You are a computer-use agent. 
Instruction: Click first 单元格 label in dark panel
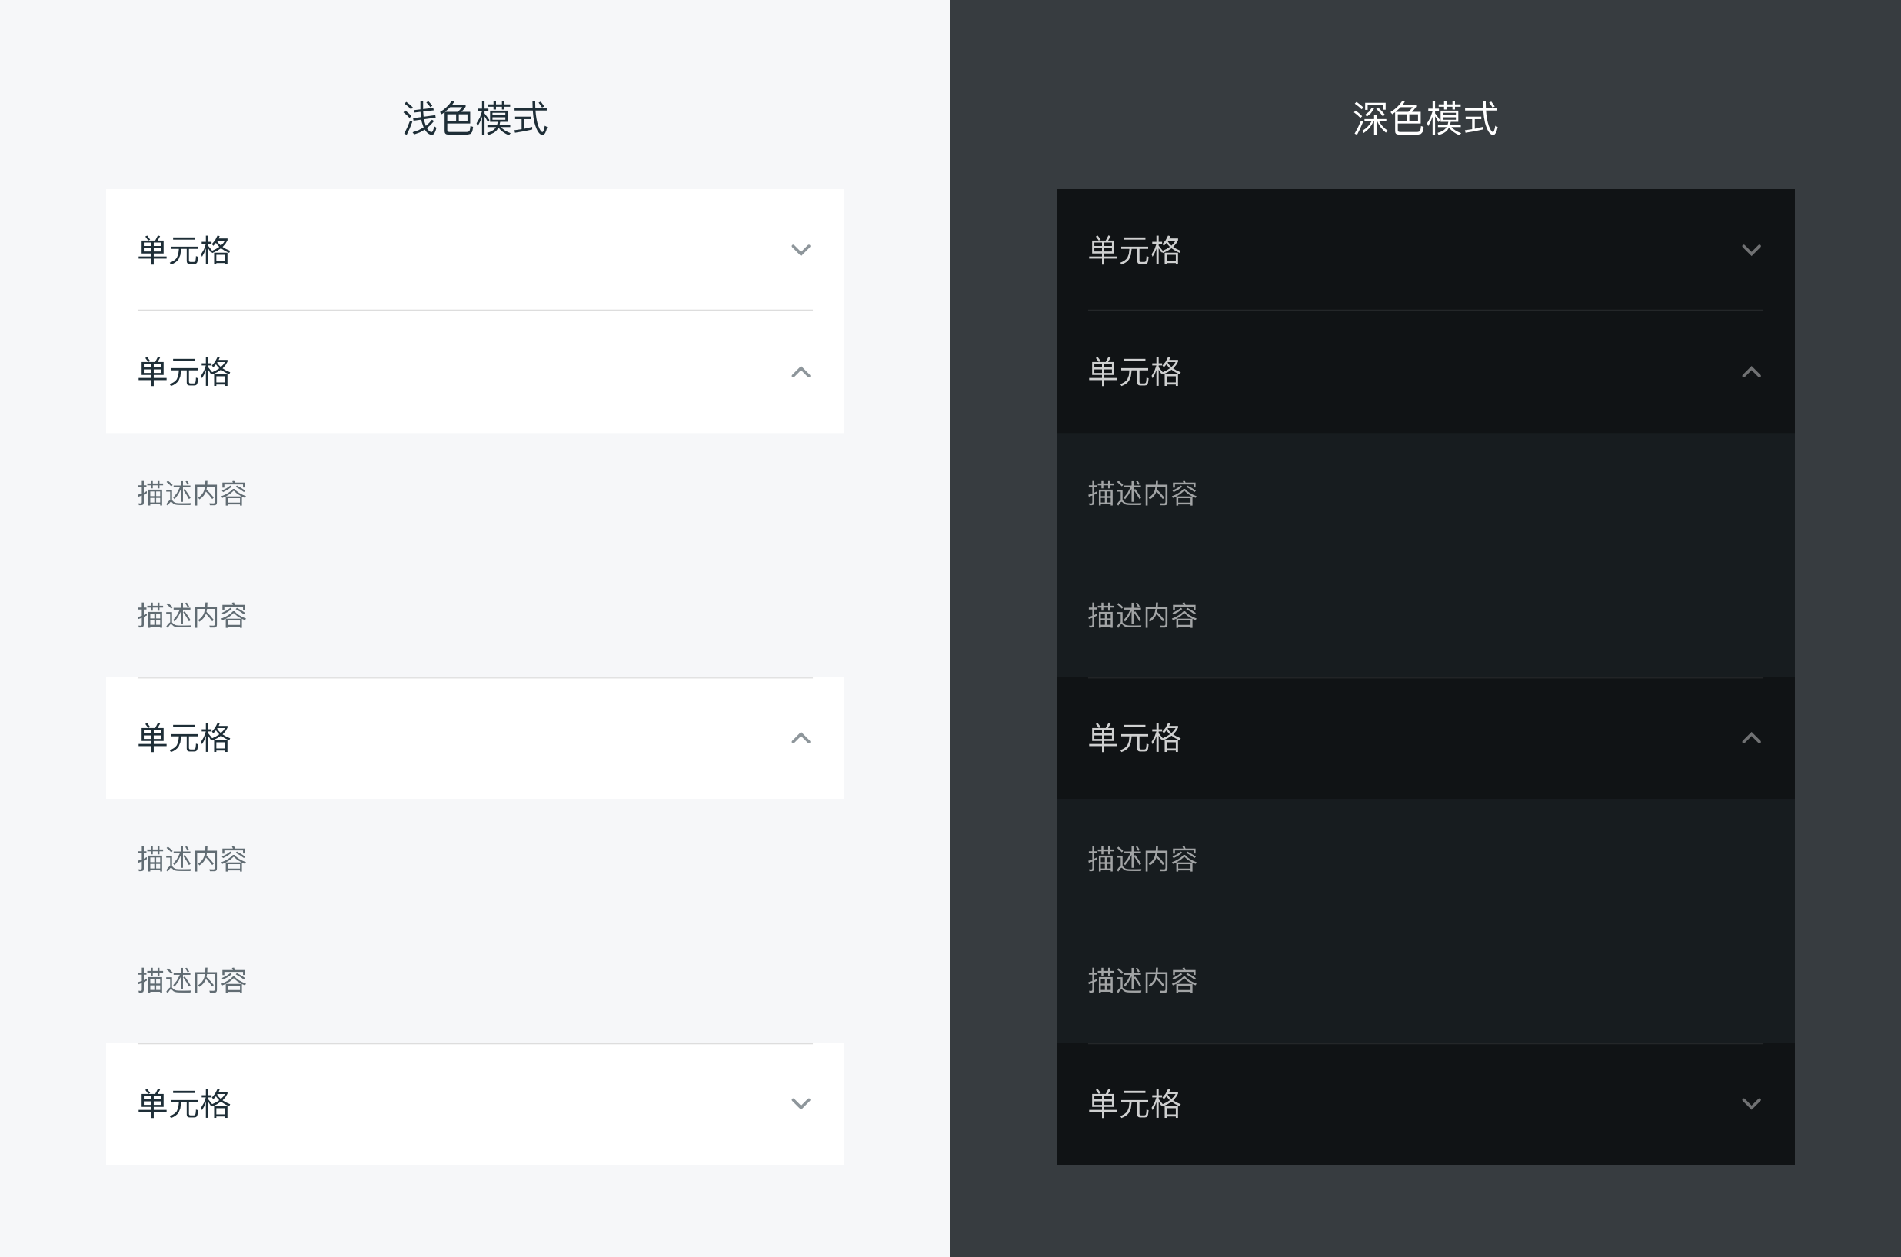[x=1134, y=251]
